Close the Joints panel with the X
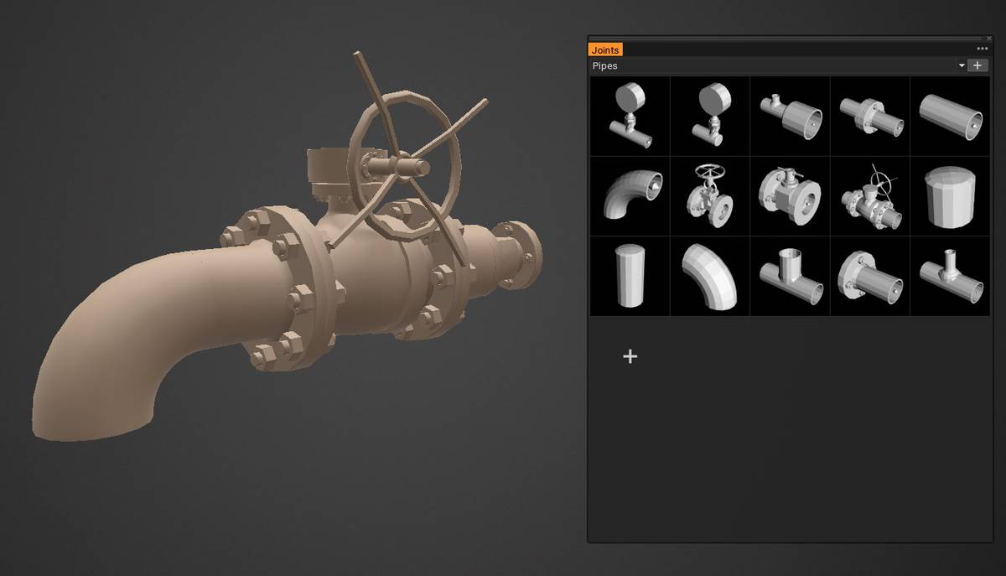Image resolution: width=1006 pixels, height=576 pixels. (x=989, y=39)
